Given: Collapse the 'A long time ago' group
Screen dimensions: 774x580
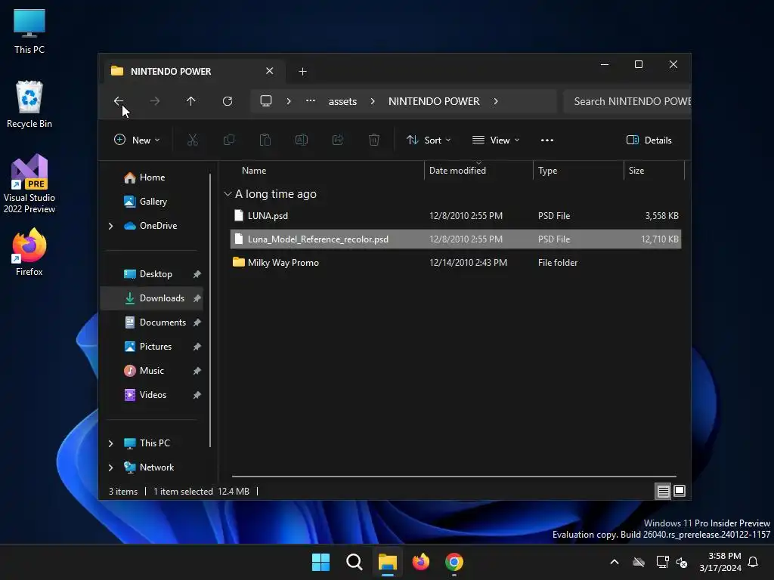Looking at the screenshot, I should (x=228, y=194).
